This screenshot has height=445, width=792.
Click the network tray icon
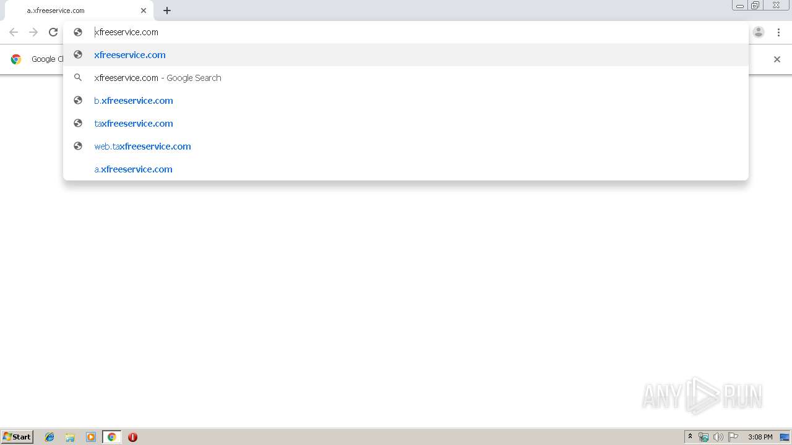coord(704,437)
